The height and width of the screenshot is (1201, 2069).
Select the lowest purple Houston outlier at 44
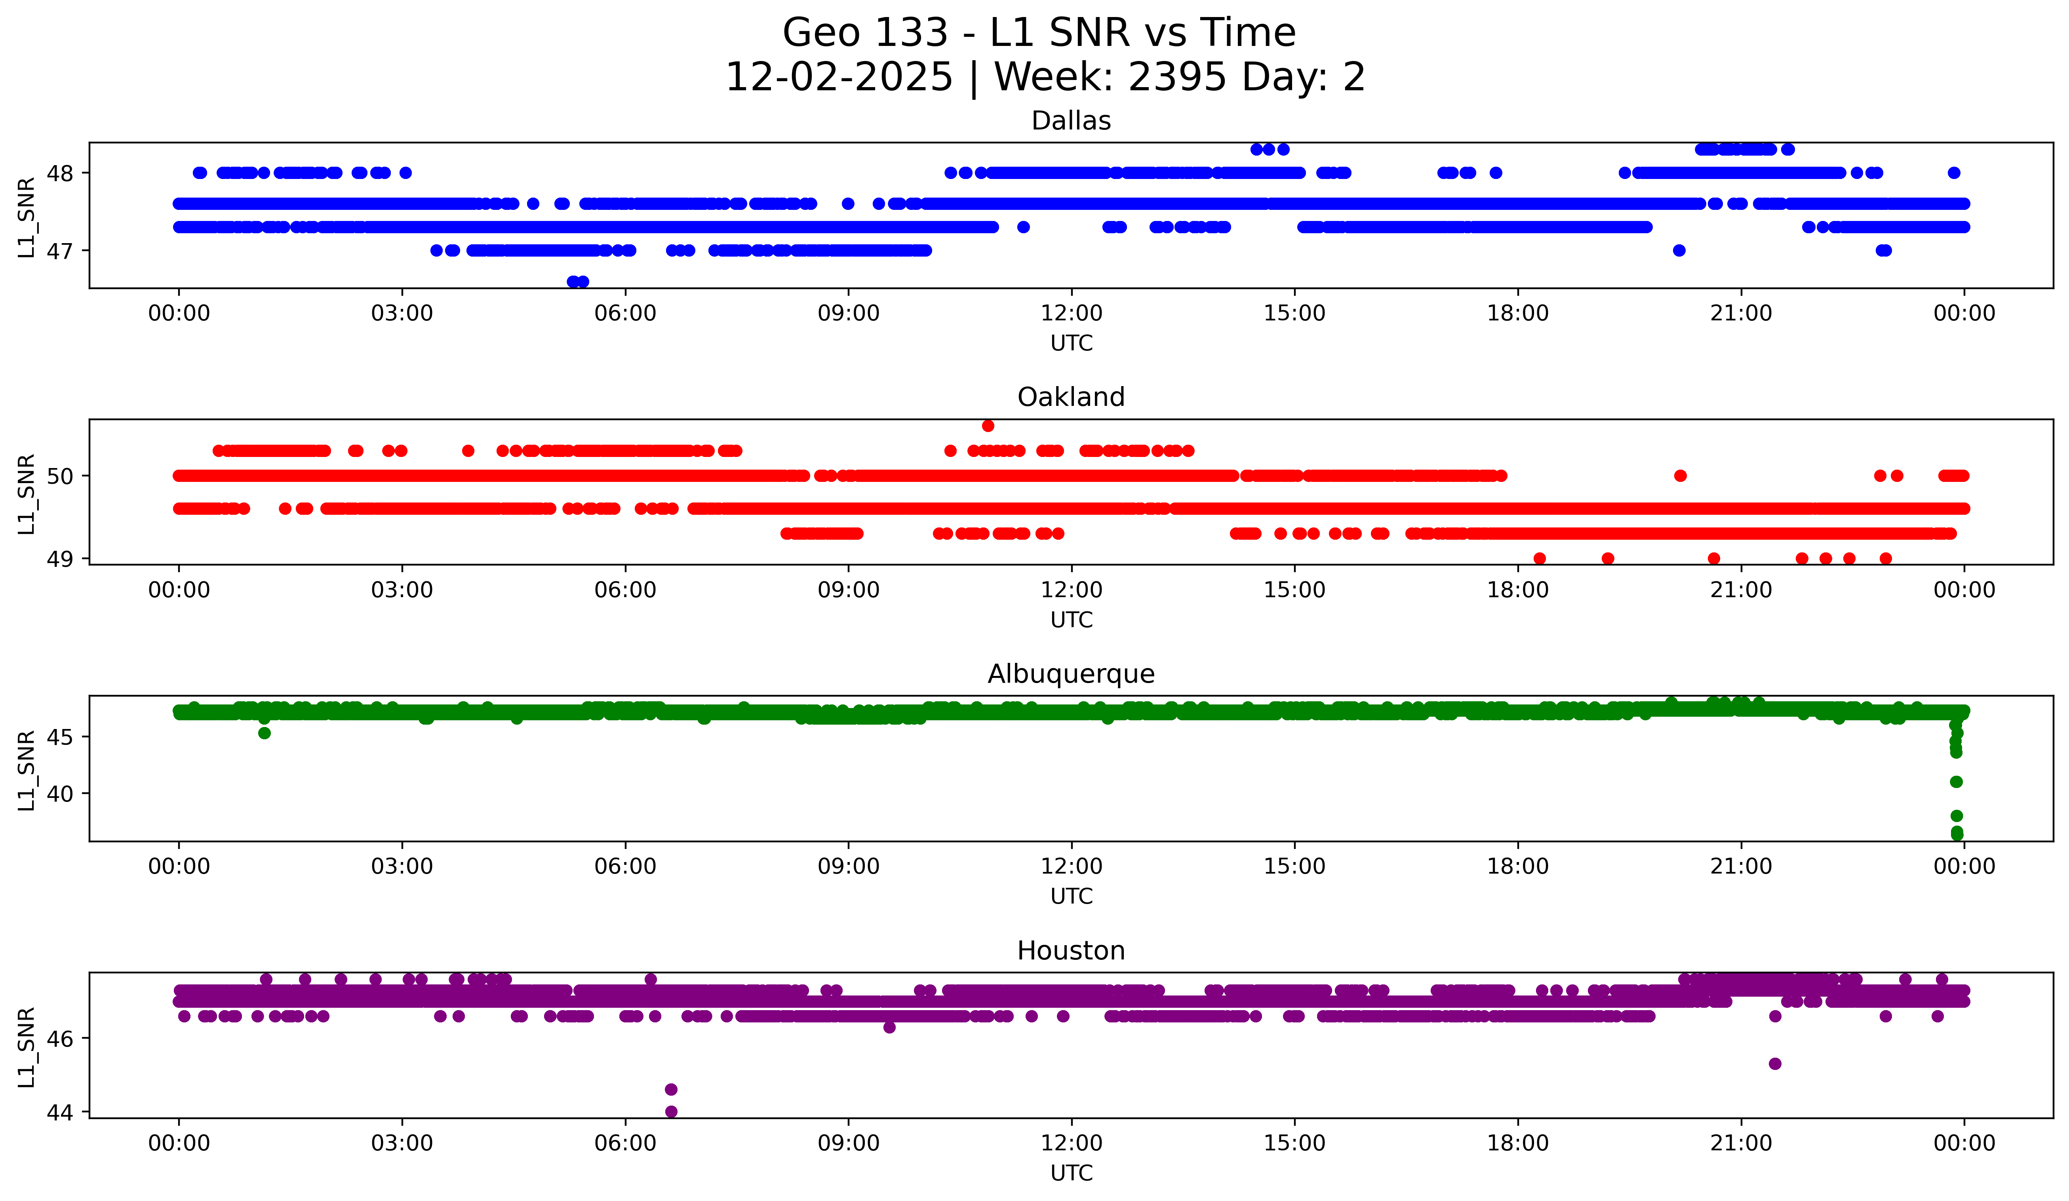coord(671,1112)
